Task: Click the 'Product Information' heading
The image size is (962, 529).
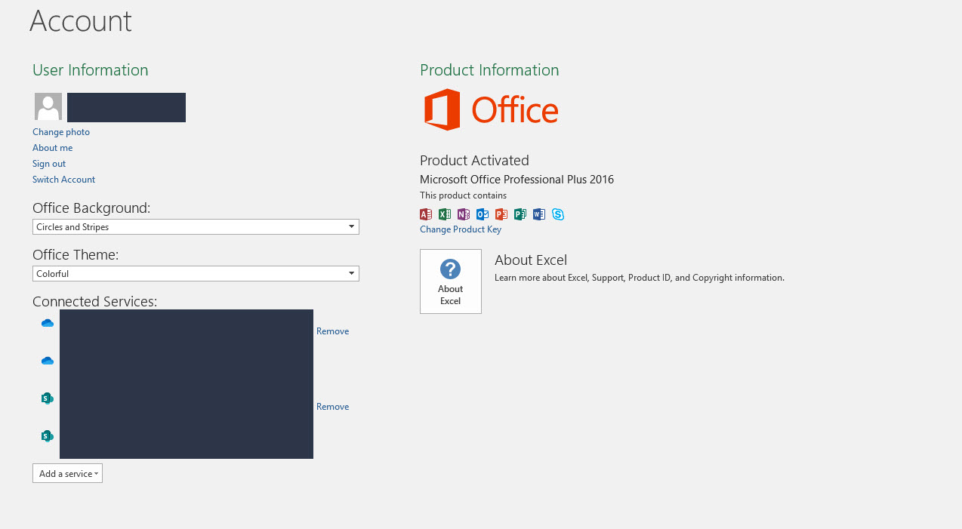Action: pyautogui.click(x=489, y=70)
